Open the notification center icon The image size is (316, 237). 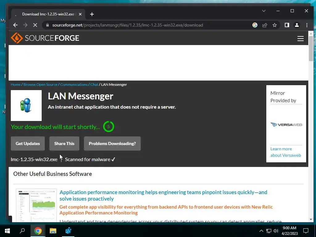click(306, 231)
